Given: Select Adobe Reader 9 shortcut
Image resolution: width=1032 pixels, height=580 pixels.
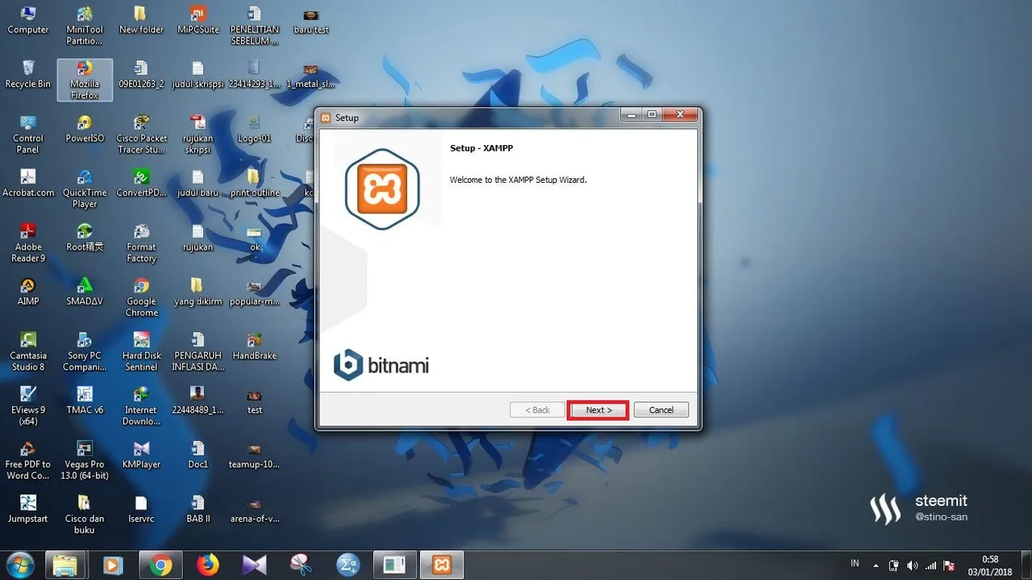Looking at the screenshot, I should (28, 243).
